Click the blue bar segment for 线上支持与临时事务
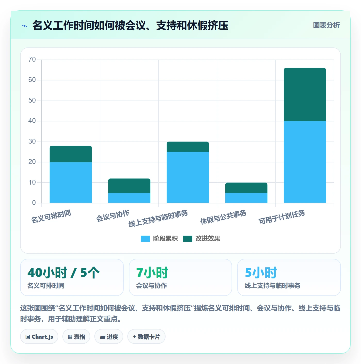 coord(188,177)
